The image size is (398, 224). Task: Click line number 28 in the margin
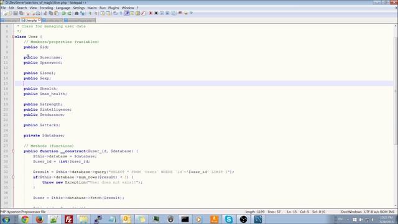tap(6, 151)
